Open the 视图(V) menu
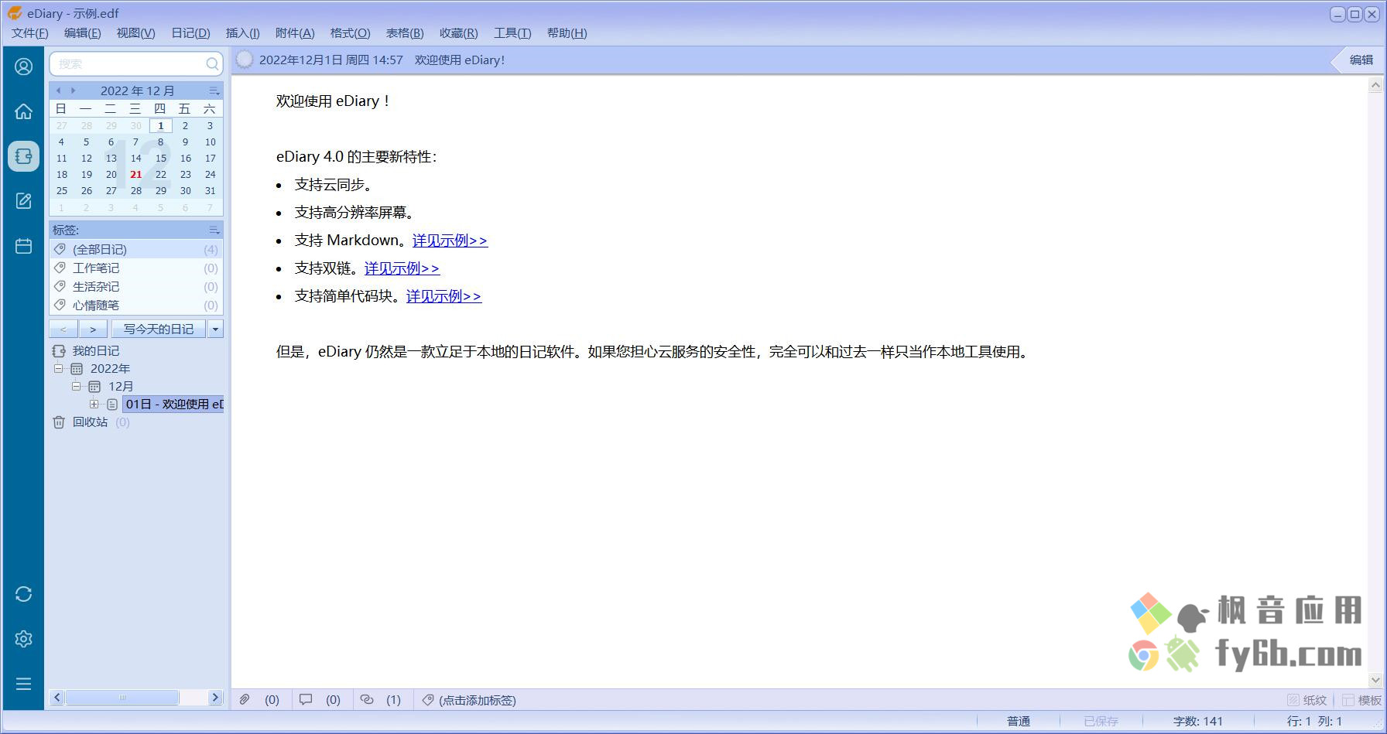Screen dimensions: 1387x734 point(135,32)
